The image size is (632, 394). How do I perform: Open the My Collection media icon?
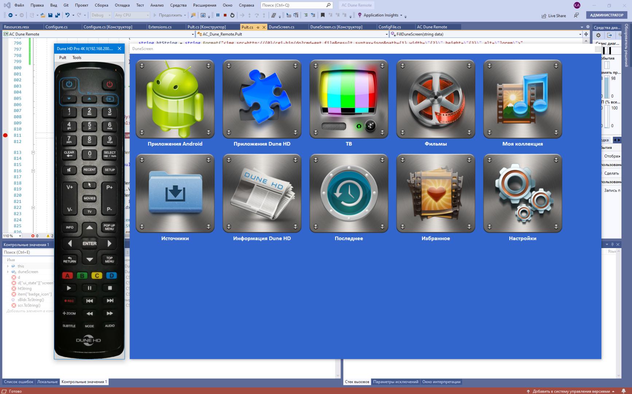(x=523, y=99)
